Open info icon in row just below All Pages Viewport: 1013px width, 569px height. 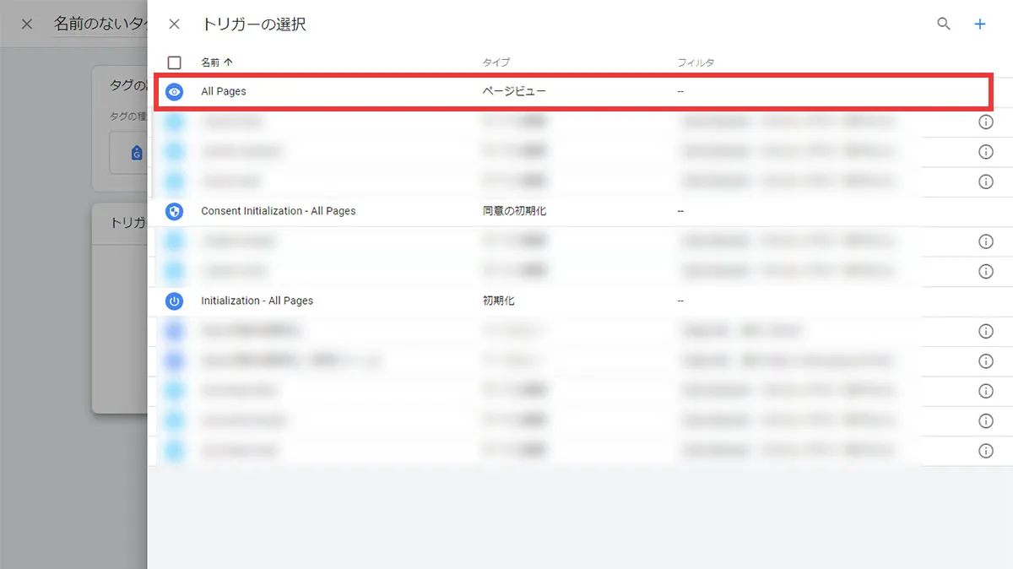984,122
